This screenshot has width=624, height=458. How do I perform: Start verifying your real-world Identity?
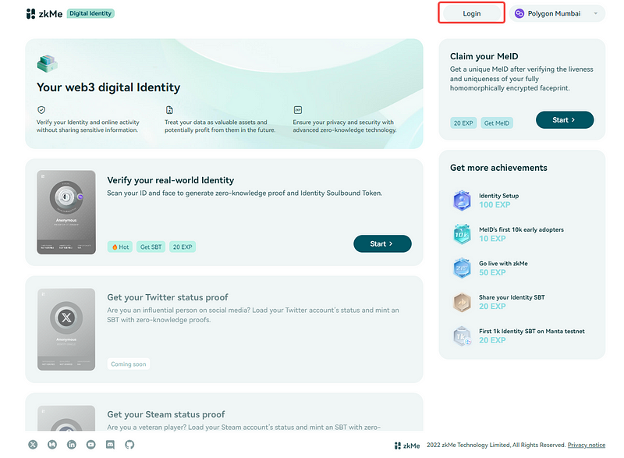[x=382, y=243]
